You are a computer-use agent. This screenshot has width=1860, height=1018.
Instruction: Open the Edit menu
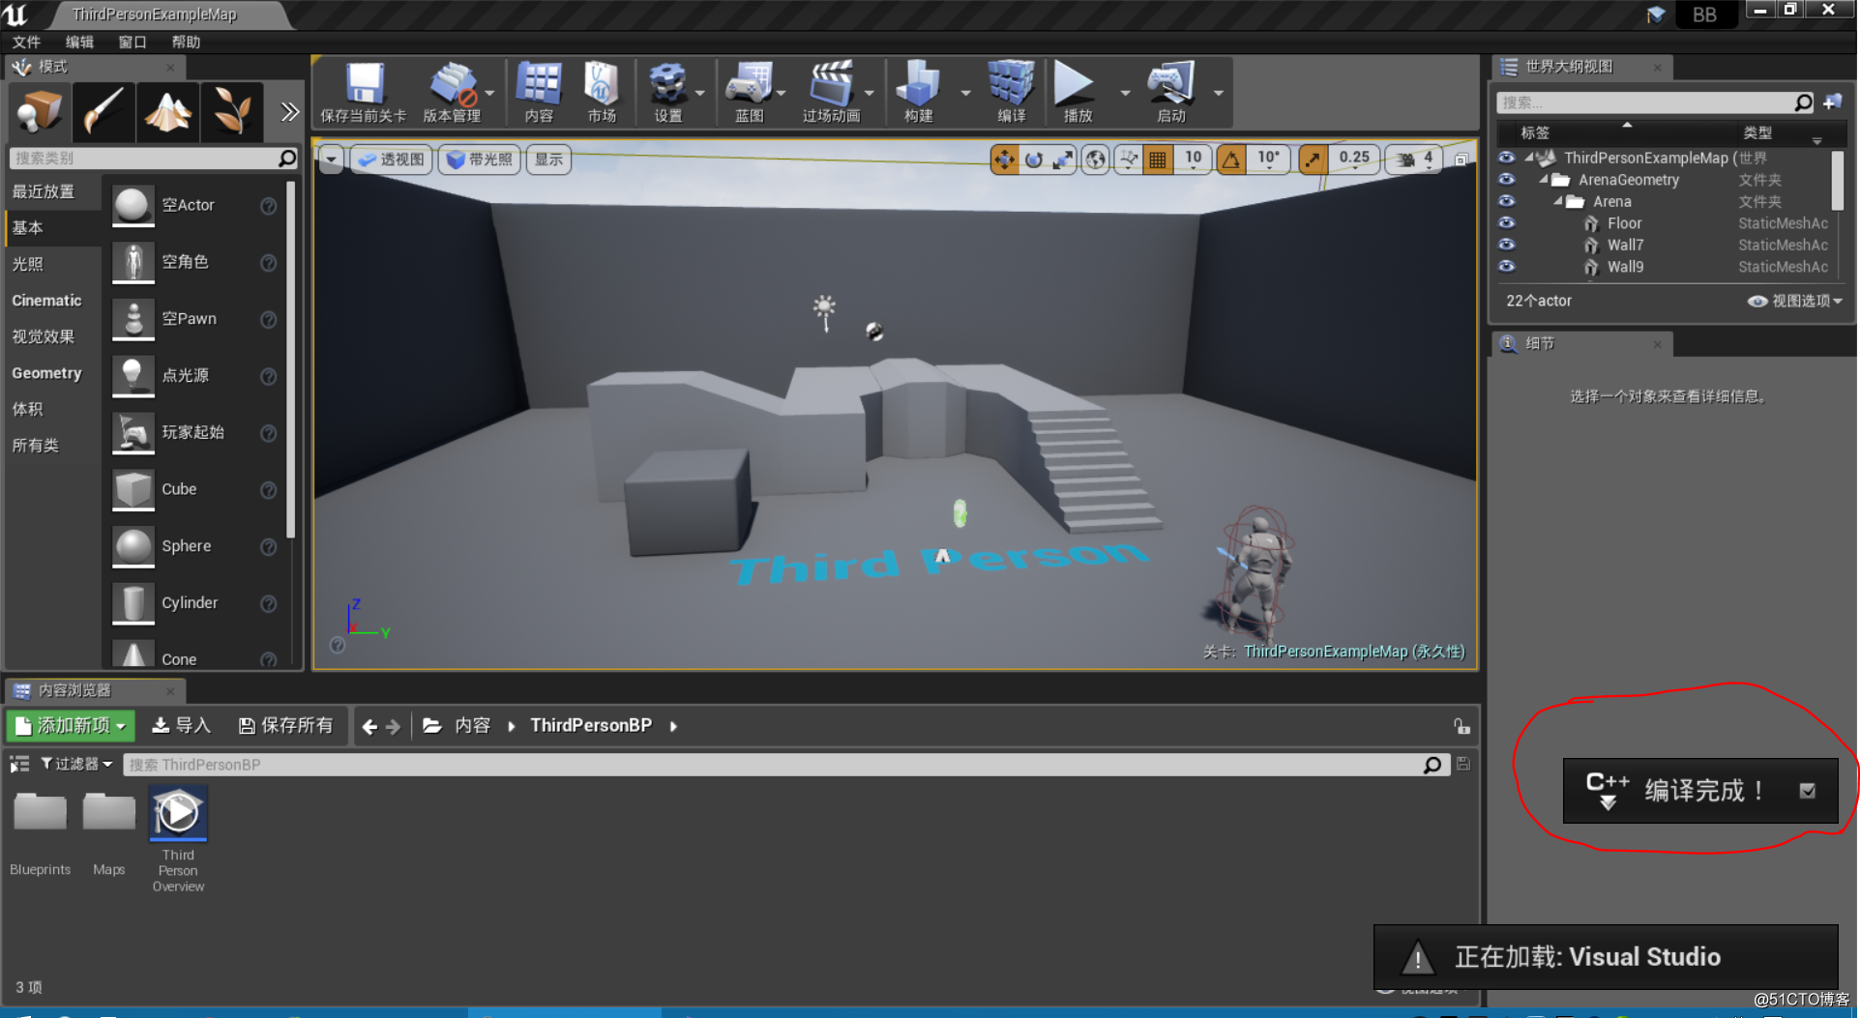click(x=79, y=42)
